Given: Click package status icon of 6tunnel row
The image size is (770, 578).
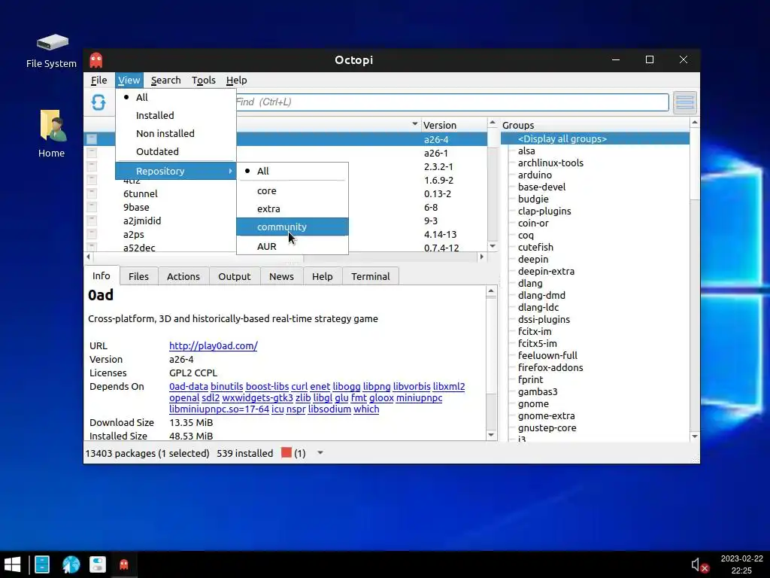Looking at the screenshot, I should [x=91, y=193].
